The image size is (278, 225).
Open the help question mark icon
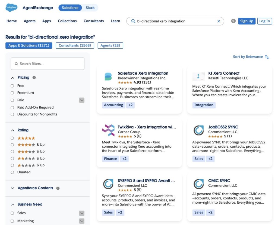pyautogui.click(x=233, y=21)
